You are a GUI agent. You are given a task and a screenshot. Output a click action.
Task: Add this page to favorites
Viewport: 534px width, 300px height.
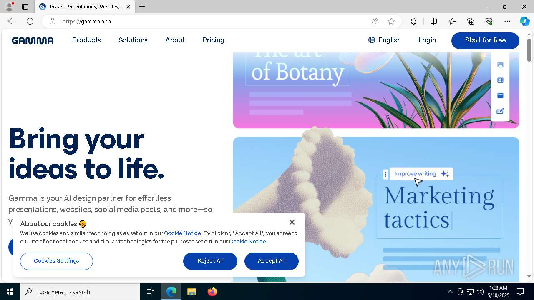[391, 21]
